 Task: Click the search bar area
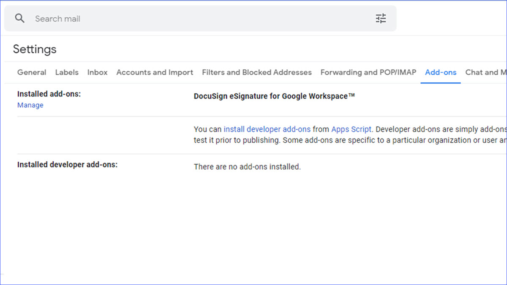coord(200,19)
